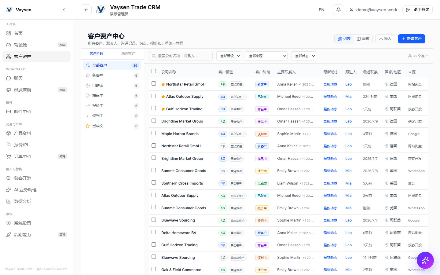Open the 全部来源 dropdown
Screen dimensions: 440x275
(x=266, y=56)
